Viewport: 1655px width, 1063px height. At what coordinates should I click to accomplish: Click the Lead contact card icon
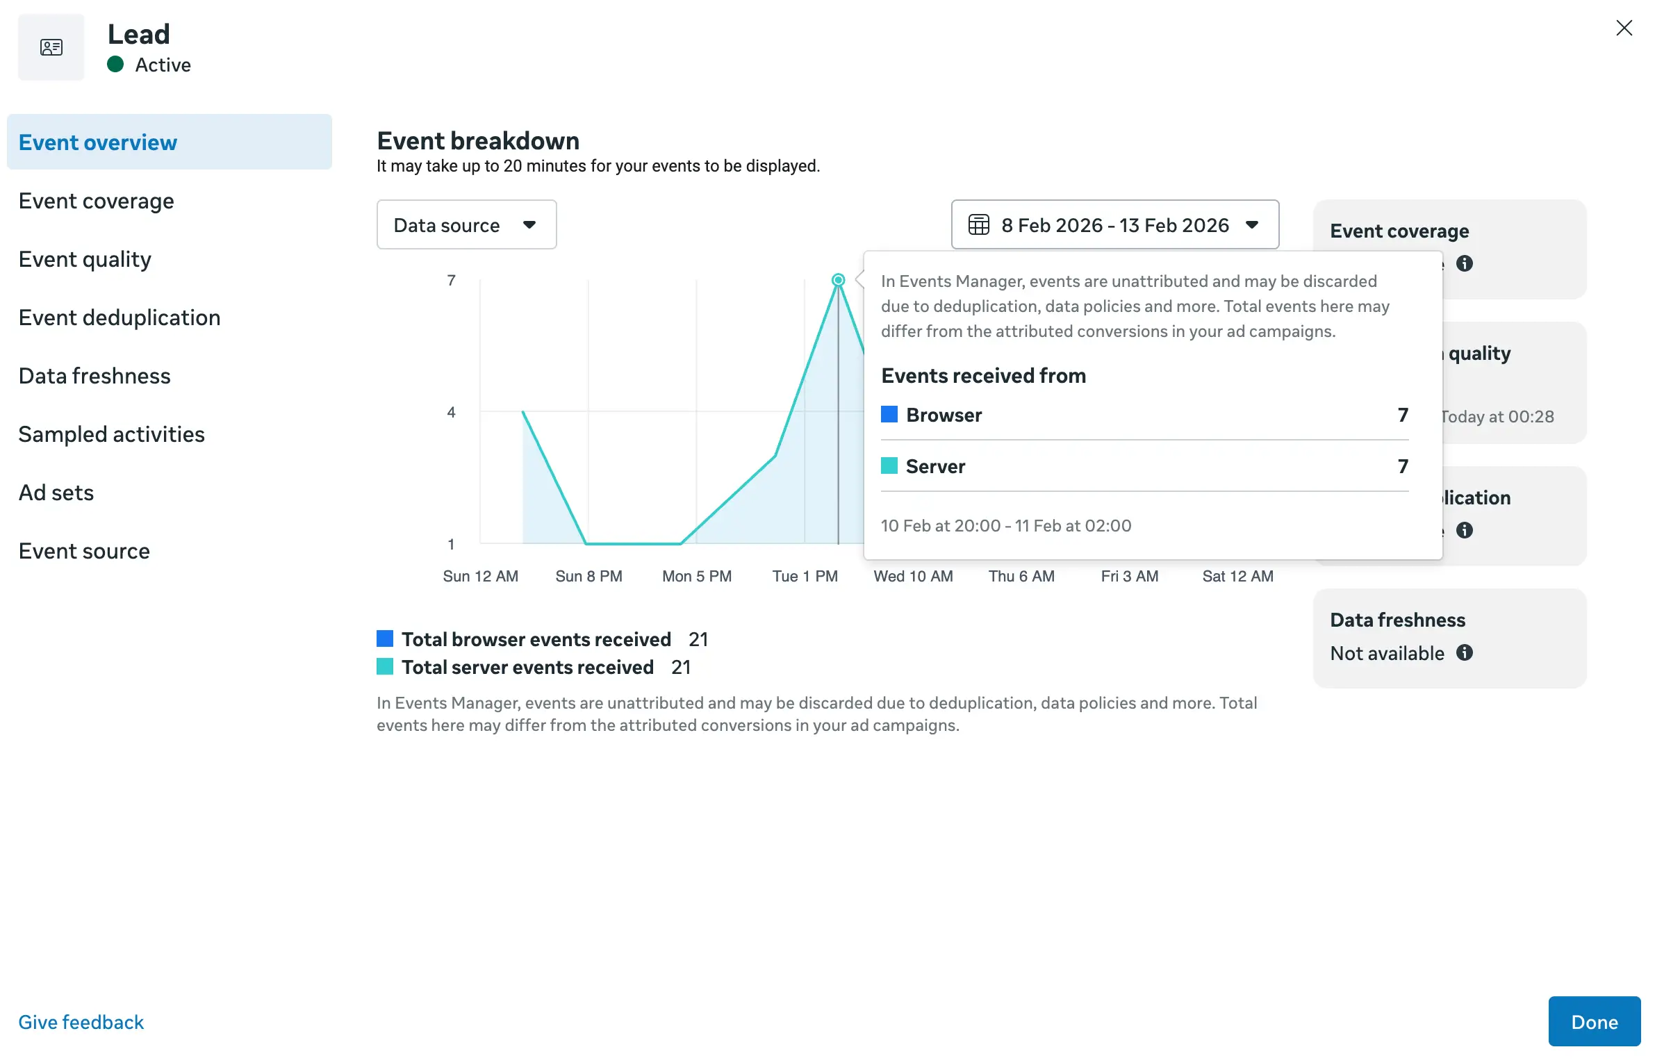click(51, 47)
